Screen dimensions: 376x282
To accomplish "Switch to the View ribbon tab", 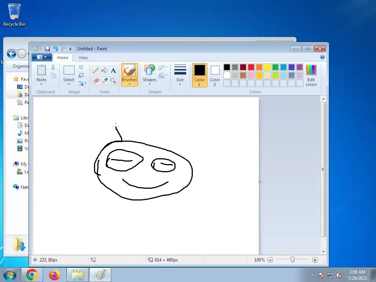I will 83,58.
